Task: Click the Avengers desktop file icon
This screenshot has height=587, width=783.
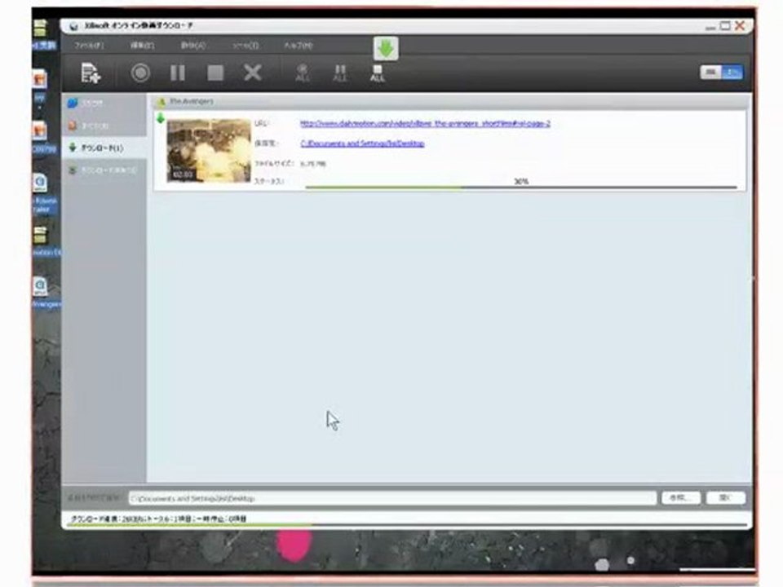Action: pyautogui.click(x=41, y=287)
